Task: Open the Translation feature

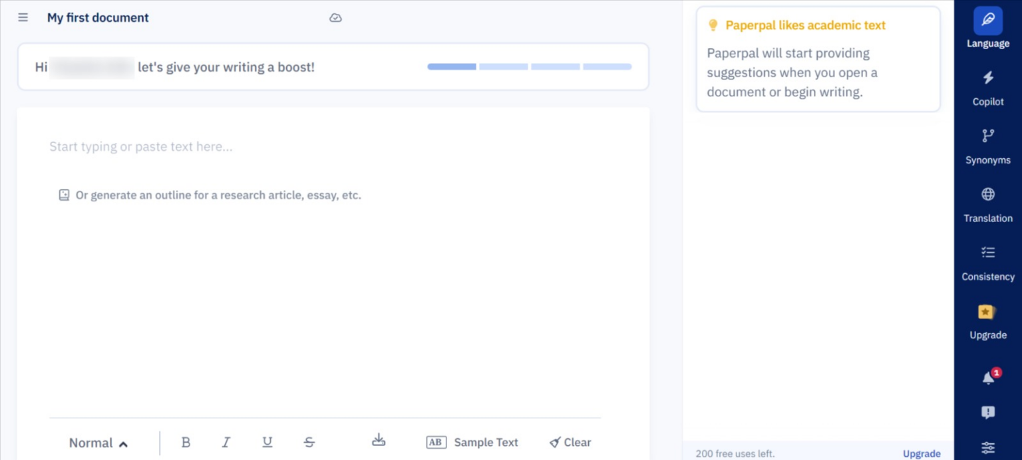Action: click(987, 203)
